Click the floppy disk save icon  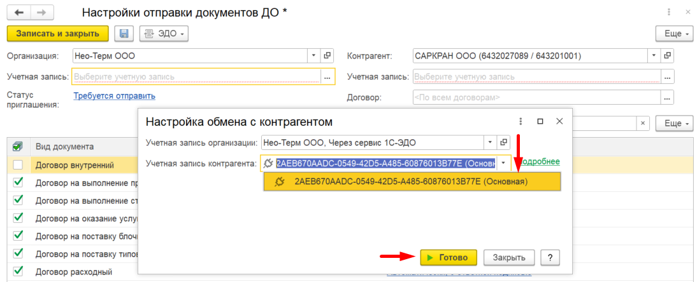[124, 34]
